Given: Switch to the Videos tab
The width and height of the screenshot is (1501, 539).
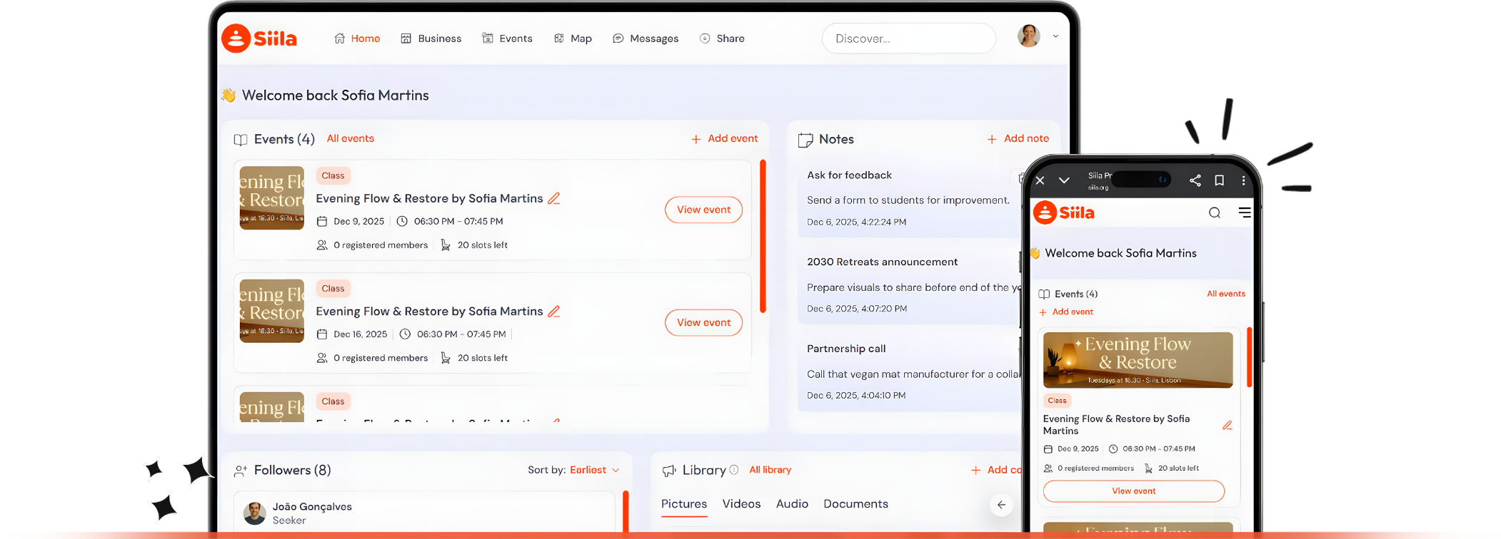Looking at the screenshot, I should [741, 504].
